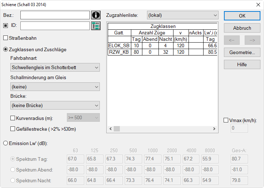Open the ID tree selector icon

coord(96,26)
